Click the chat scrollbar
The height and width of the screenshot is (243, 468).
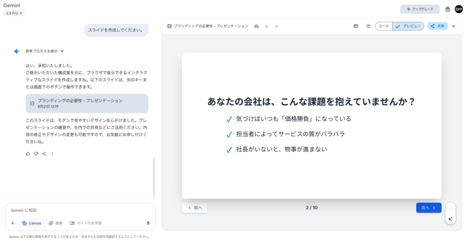pos(154,179)
